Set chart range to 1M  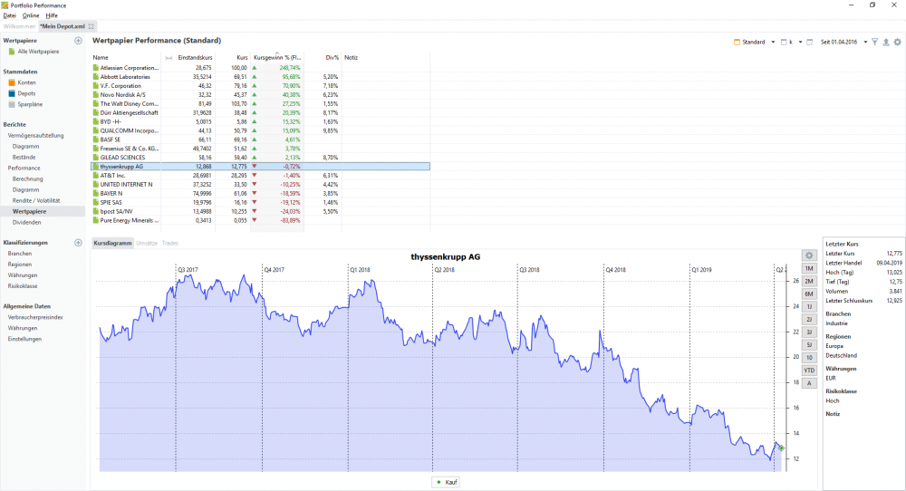tap(809, 269)
